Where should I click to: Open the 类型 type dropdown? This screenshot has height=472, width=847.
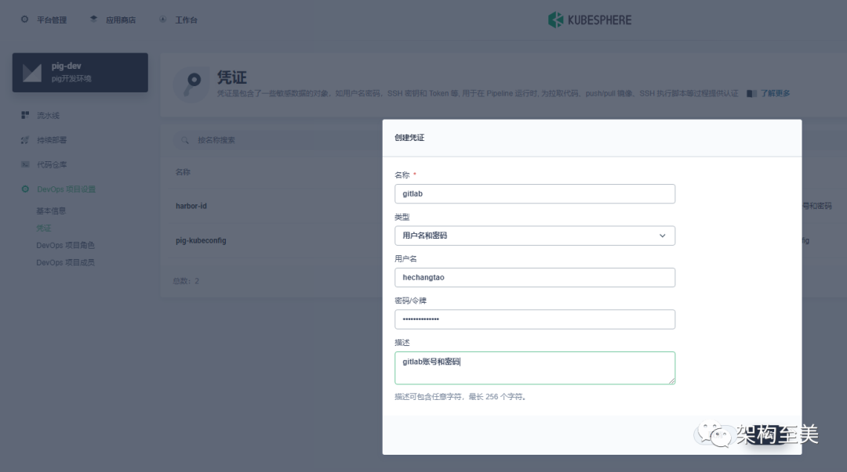(535, 236)
